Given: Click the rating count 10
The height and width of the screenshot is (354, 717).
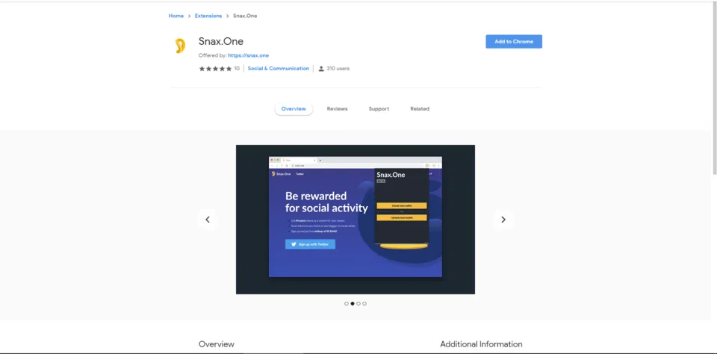Looking at the screenshot, I should [x=237, y=69].
